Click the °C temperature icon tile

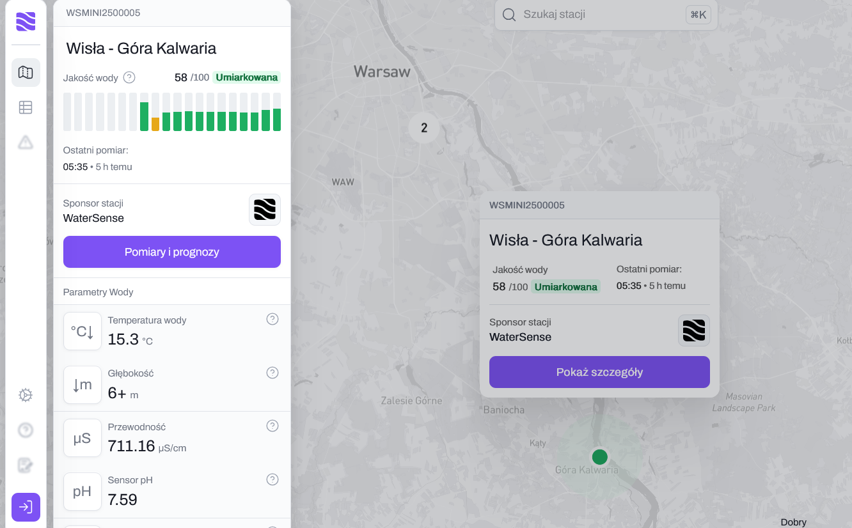click(x=83, y=331)
